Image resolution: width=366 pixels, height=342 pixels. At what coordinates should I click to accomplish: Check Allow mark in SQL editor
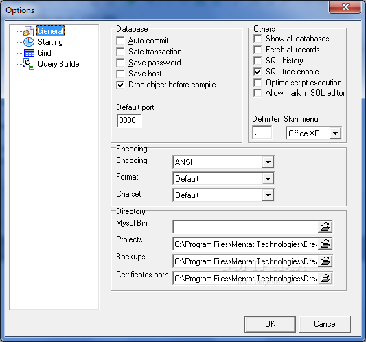(258, 93)
